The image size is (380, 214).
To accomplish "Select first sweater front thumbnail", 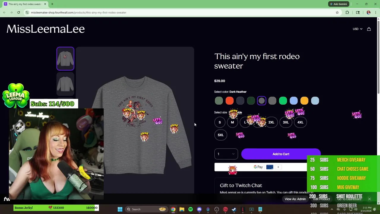I will tap(65, 59).
